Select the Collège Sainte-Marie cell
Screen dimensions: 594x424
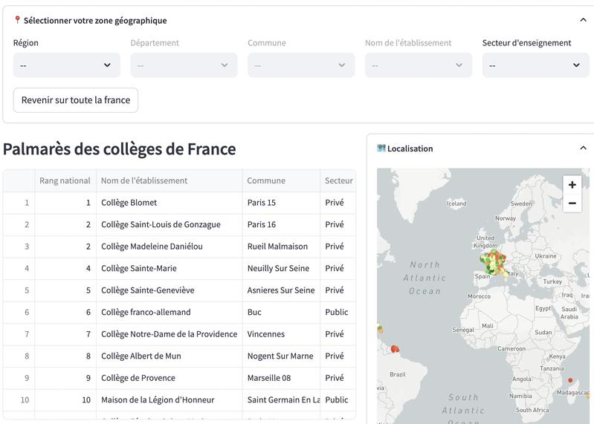169,269
